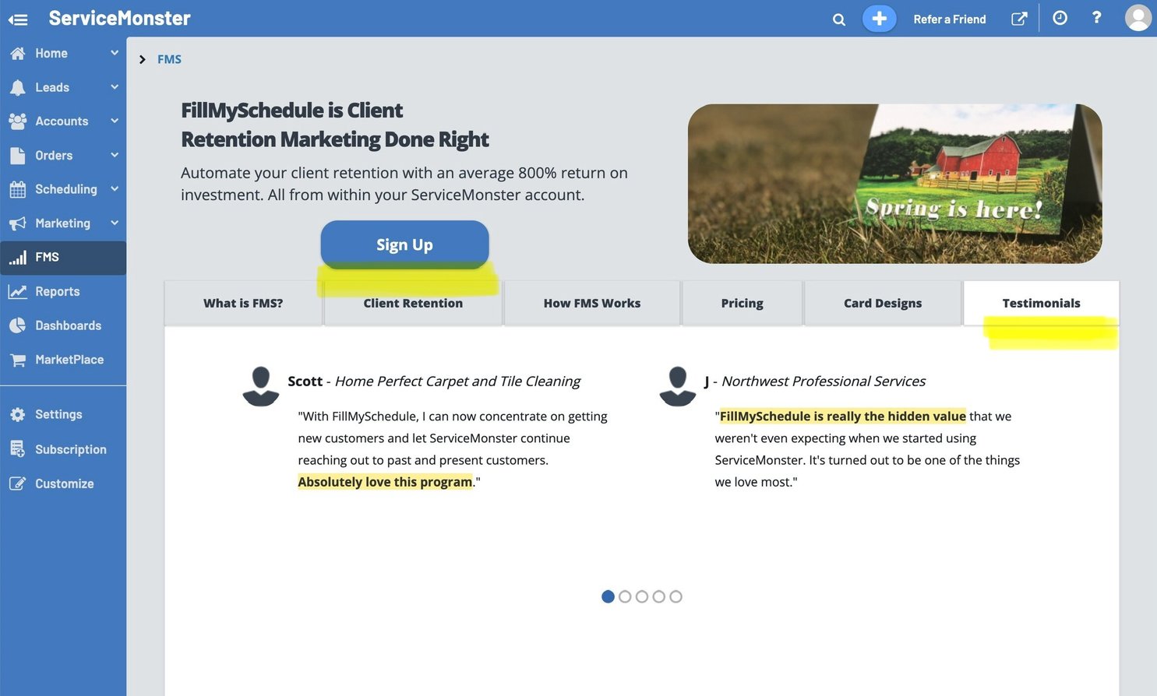Expand the Scheduling menu chevron

[115, 189]
